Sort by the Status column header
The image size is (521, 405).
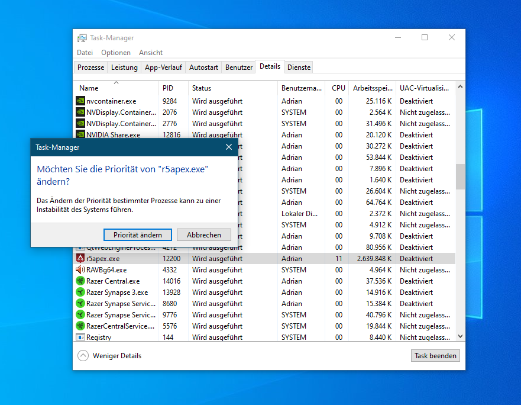tap(232, 88)
